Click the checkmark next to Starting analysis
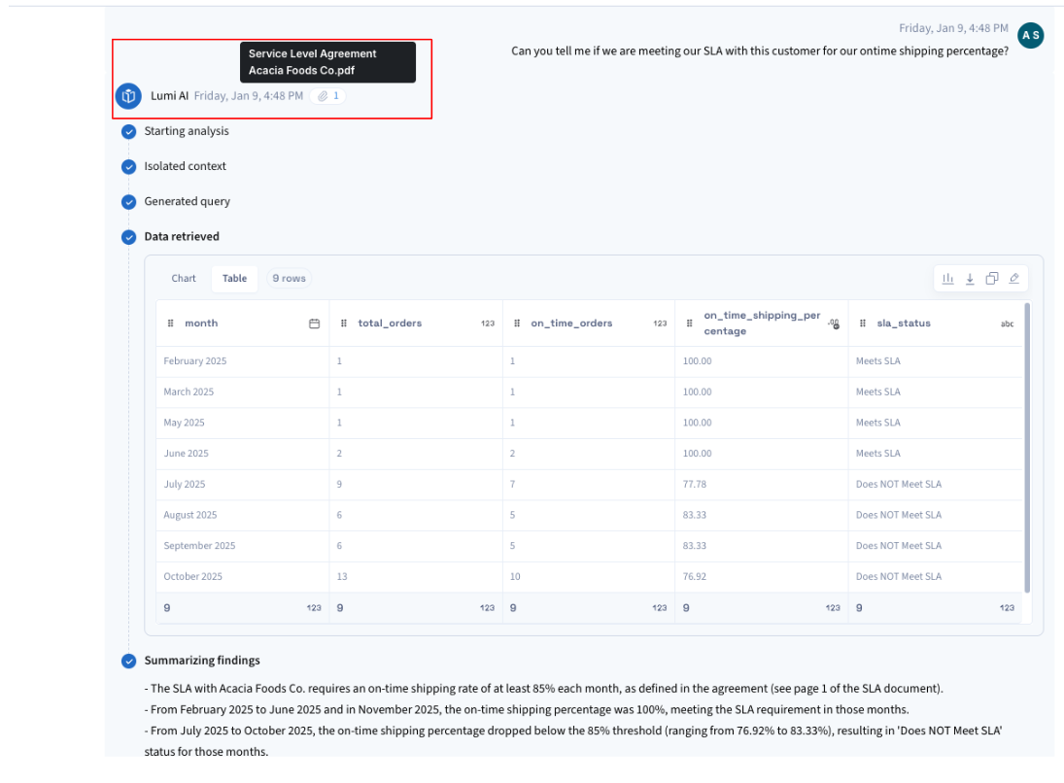1064x783 pixels. [x=128, y=131]
